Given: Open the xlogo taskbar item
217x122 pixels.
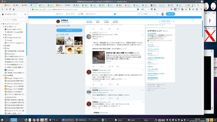Looking at the screenshot, I should (144, 120).
